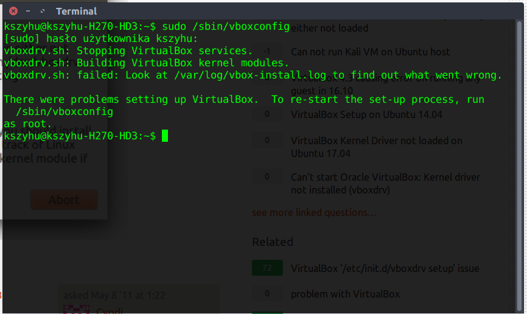Open 'VirtualBox Setup on Ubuntu 14.04' link
527x314 pixels.
(366, 114)
